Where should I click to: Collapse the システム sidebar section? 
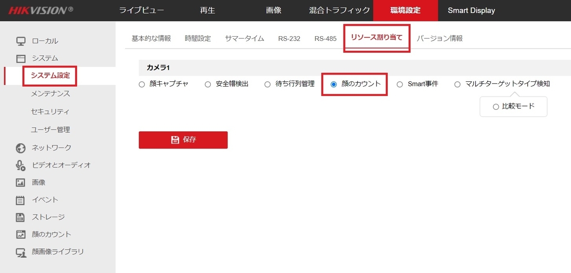45,58
